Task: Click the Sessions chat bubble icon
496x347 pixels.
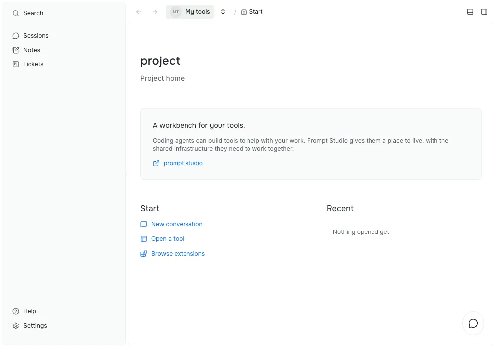Action: tap(16, 36)
